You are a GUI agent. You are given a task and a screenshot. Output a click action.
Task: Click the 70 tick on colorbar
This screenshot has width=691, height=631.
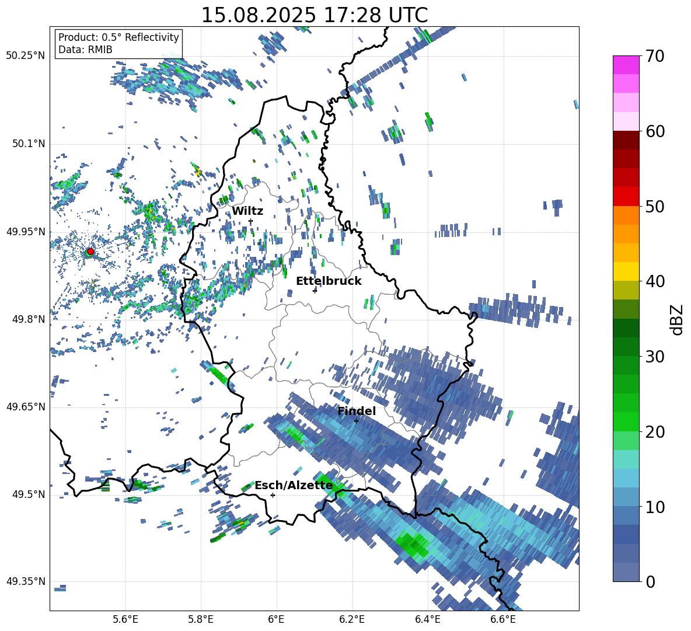(x=655, y=56)
